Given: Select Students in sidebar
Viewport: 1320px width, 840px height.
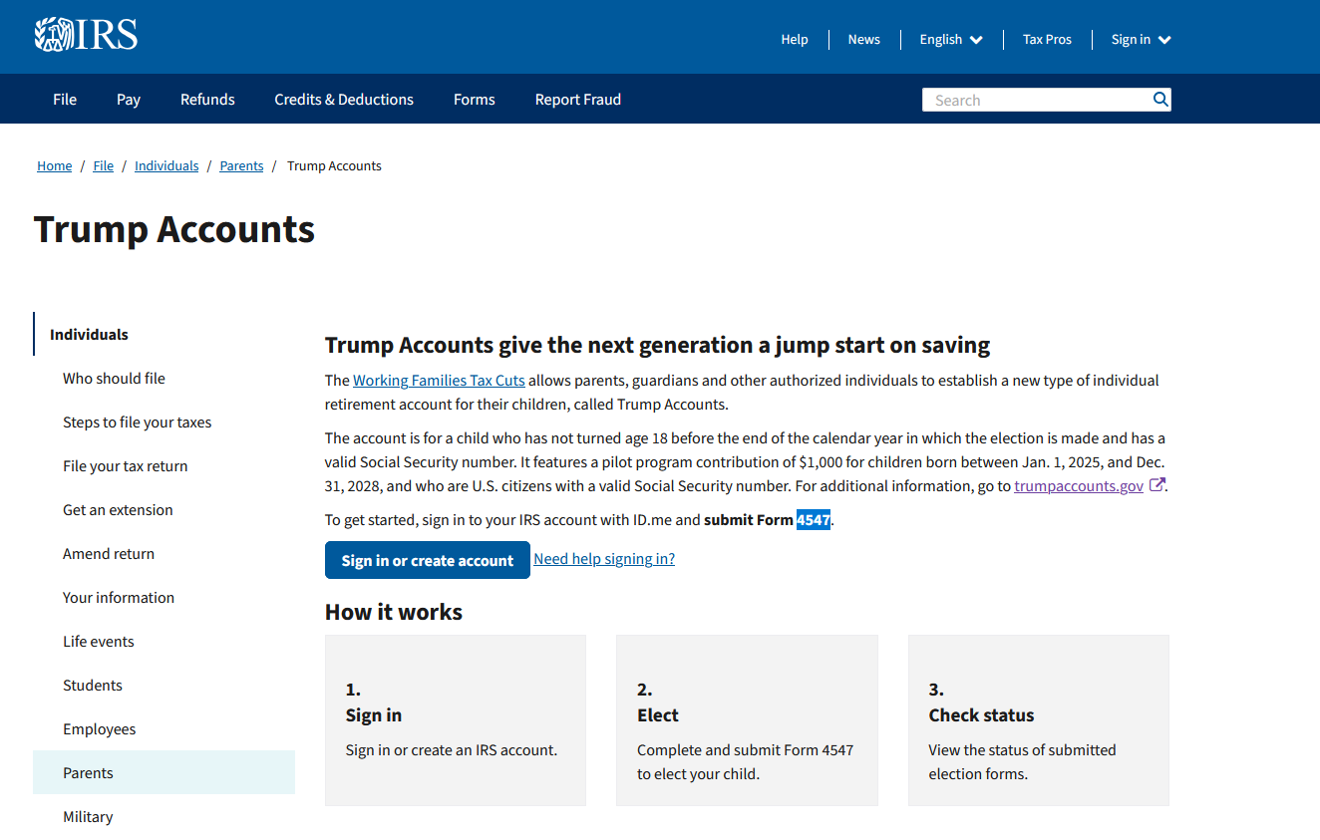Looking at the screenshot, I should coord(93,686).
